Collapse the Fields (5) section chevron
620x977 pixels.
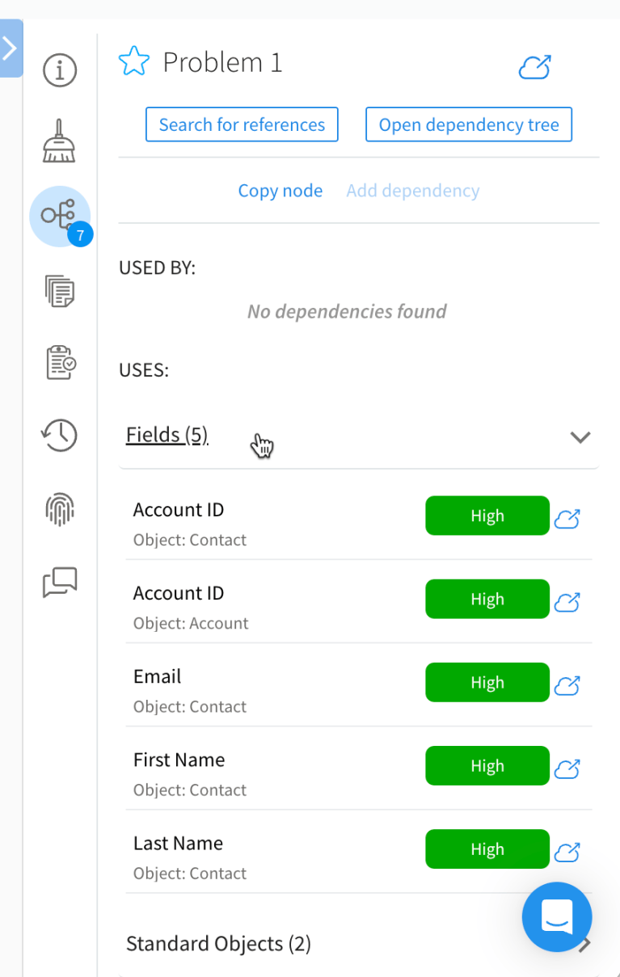click(580, 437)
